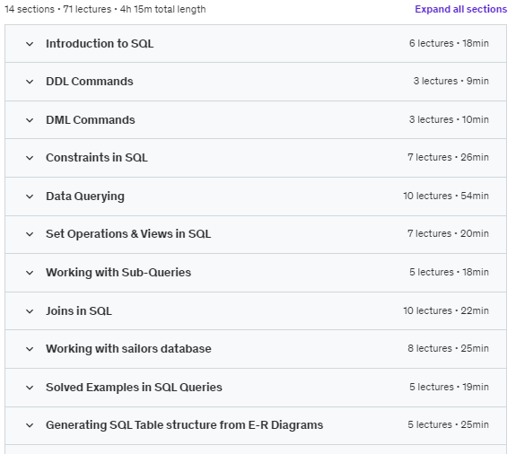Expand the DML Commands chevron
The image size is (516, 454).
(30, 120)
